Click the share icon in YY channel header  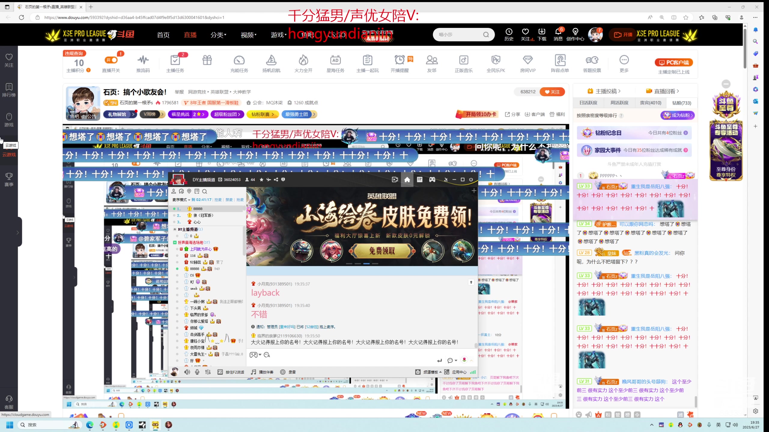pos(276,179)
